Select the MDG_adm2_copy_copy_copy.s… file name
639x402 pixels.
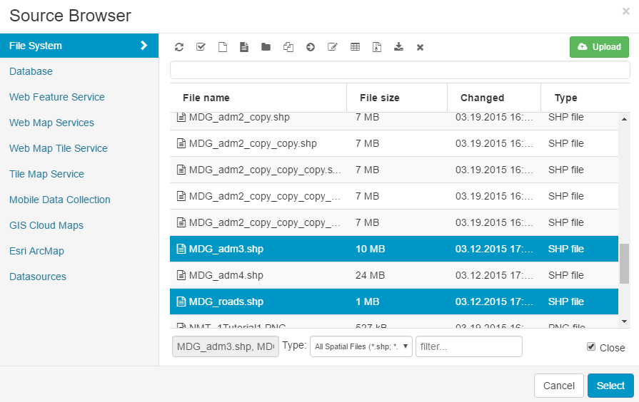[x=265, y=170]
